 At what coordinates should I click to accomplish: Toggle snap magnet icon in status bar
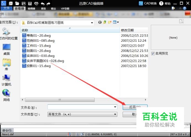coord(69,134)
